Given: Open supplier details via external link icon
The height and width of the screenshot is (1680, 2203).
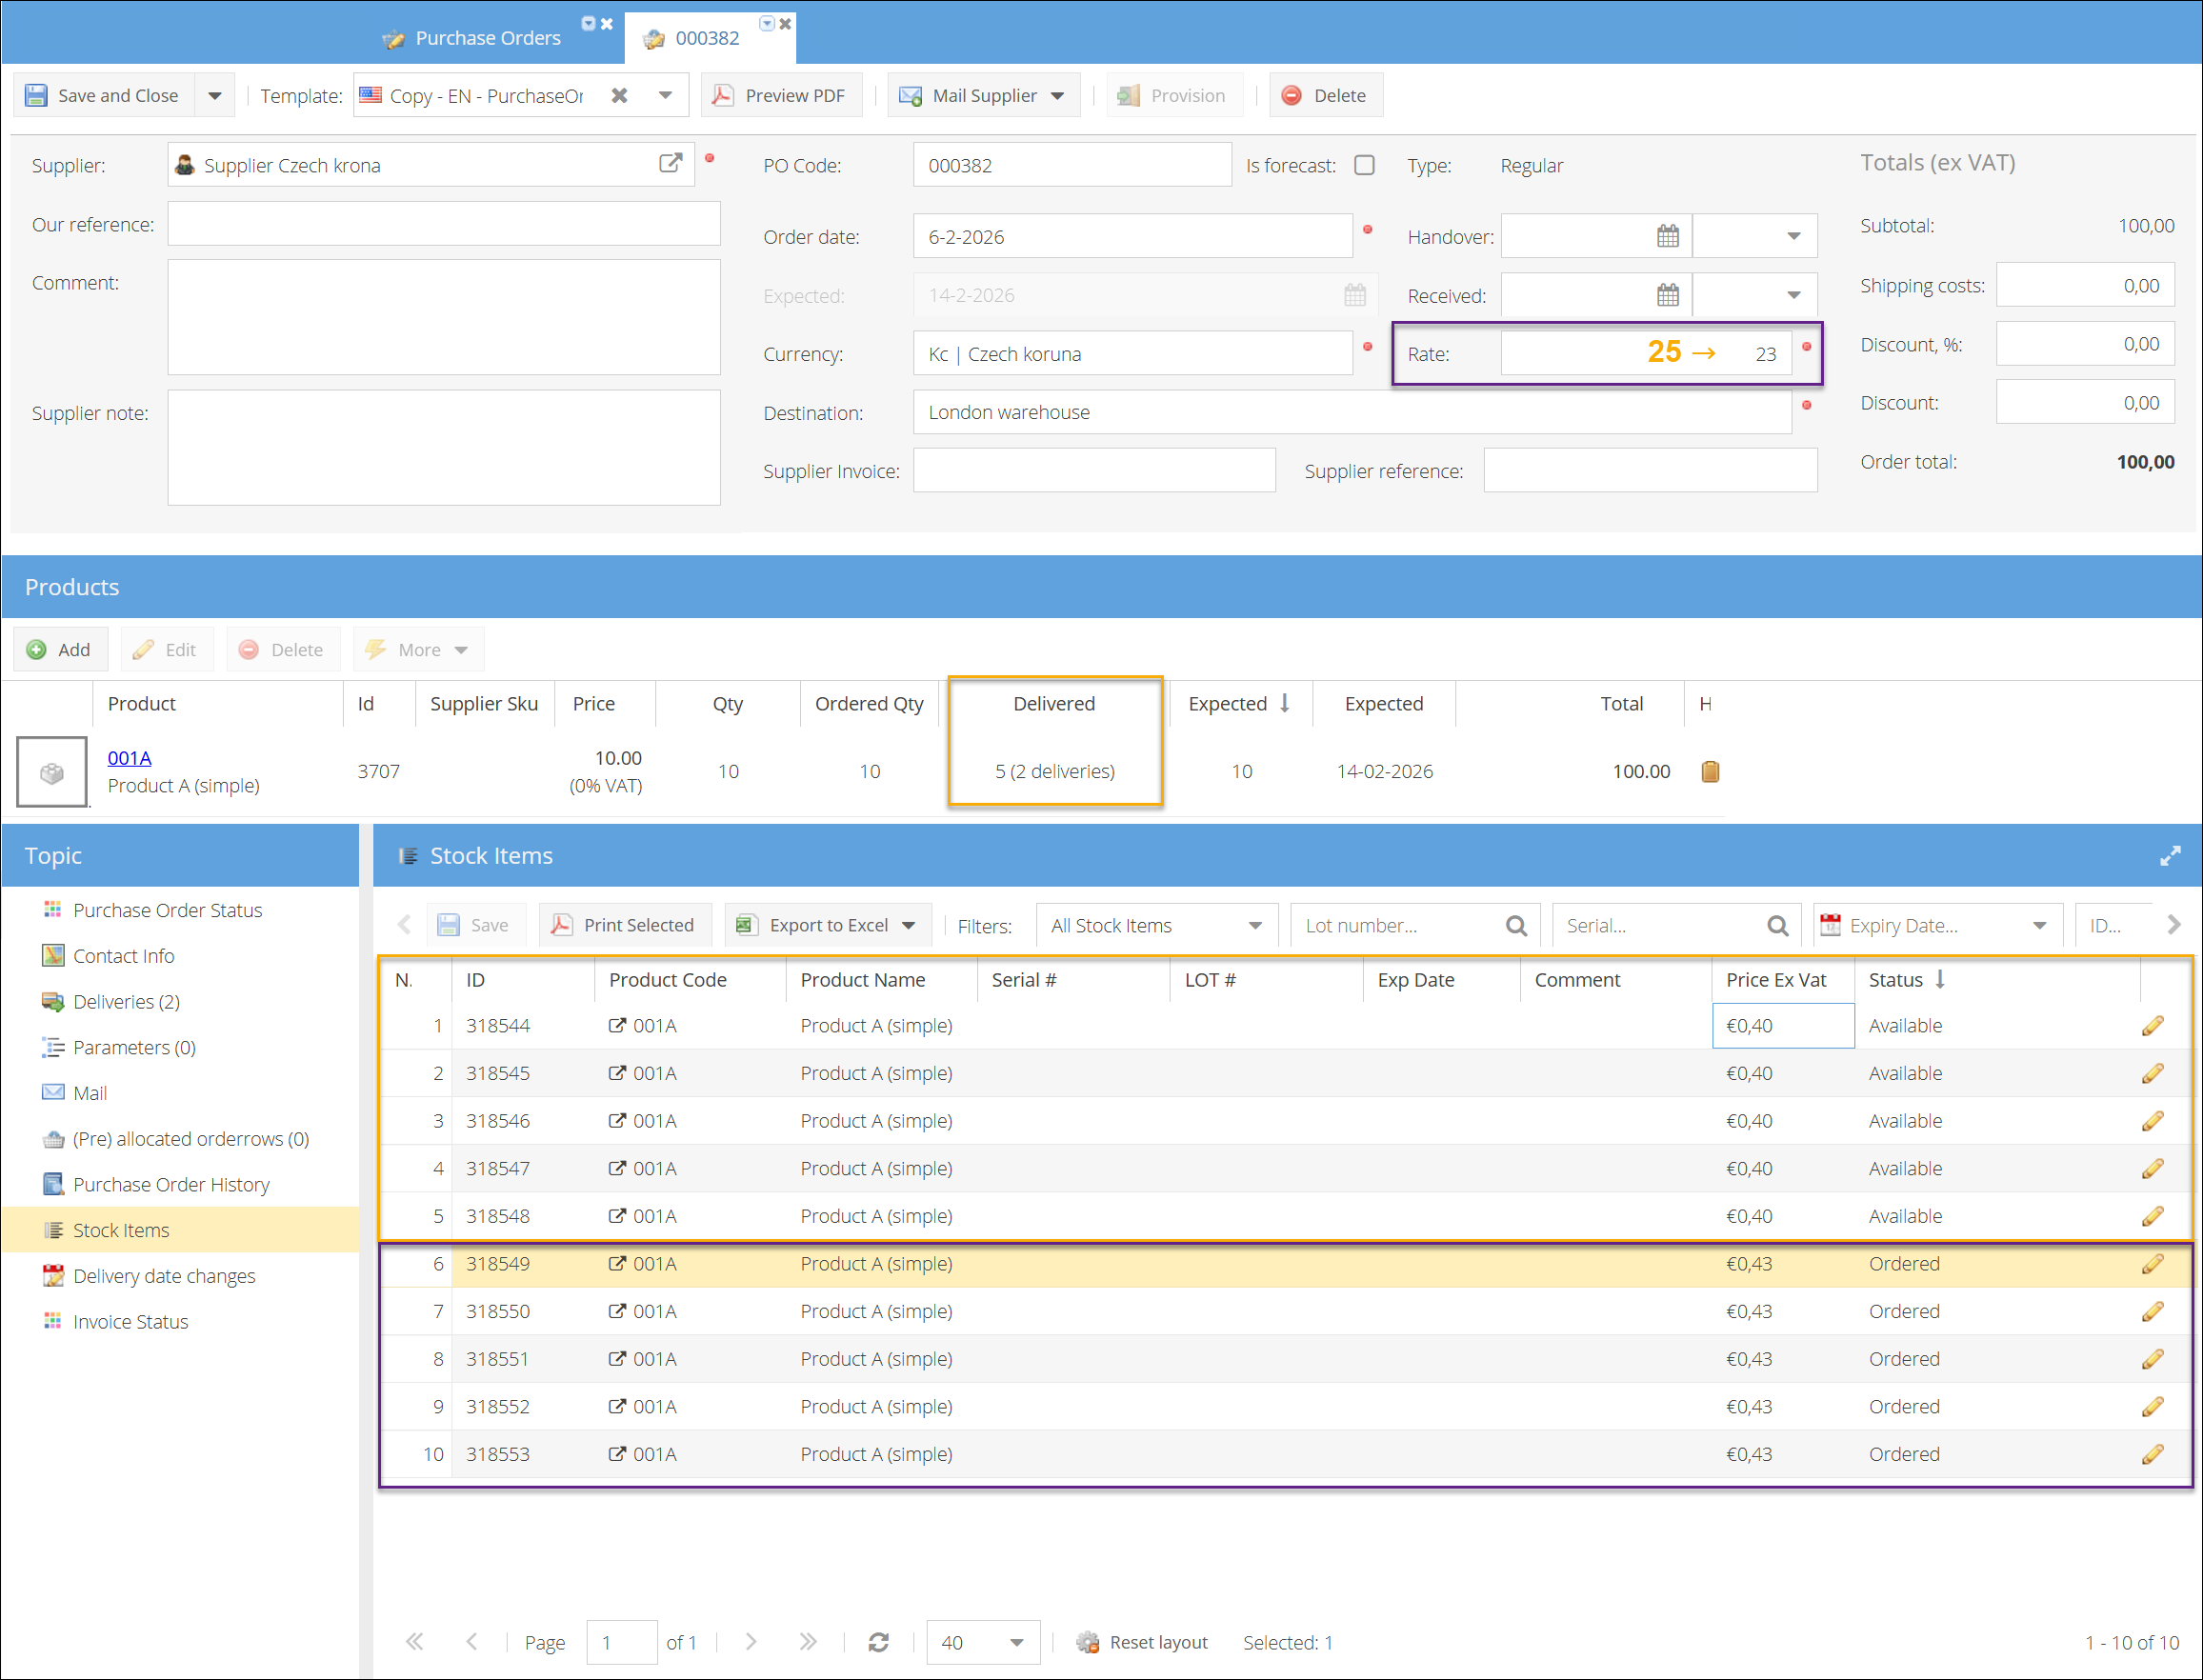Looking at the screenshot, I should pyautogui.click(x=670, y=164).
